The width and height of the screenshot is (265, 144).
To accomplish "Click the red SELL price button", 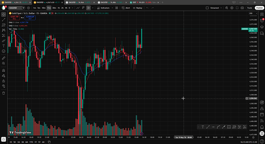I will tap(14, 18).
